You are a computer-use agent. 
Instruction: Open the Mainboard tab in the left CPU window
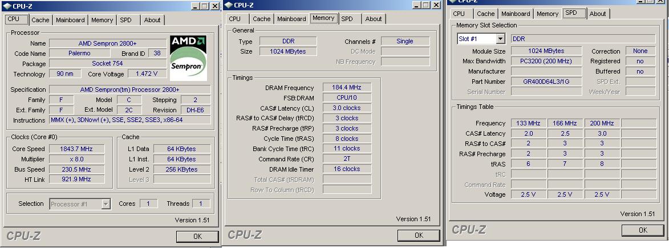click(70, 20)
